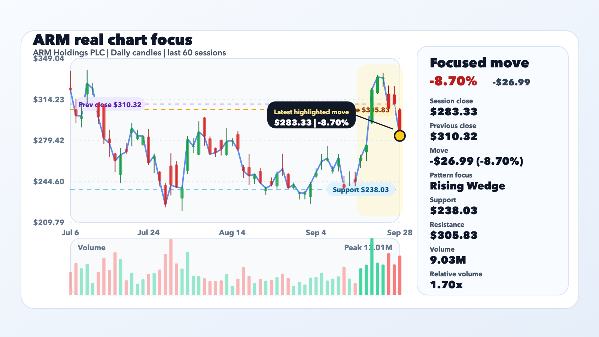Select the Aug 14 date axis label
This screenshot has height=337, width=599.
tap(232, 233)
